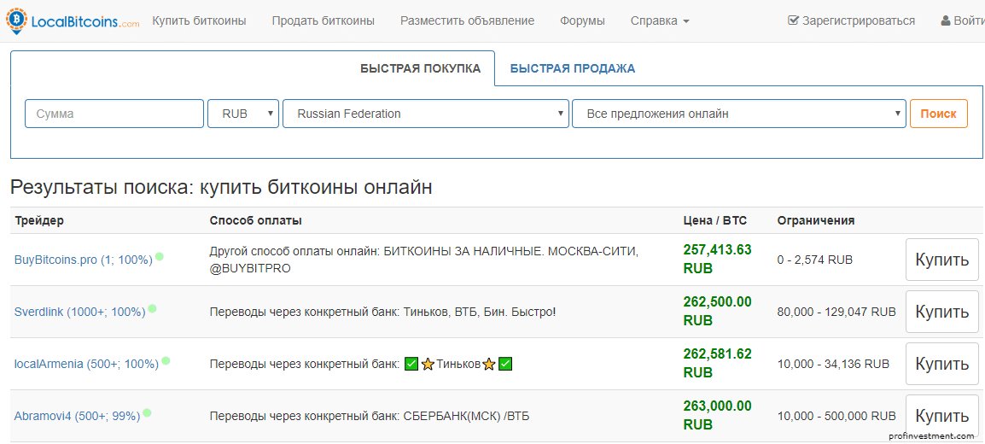Open localArmenia trader profile link
This screenshot has width=985, height=444.
click(x=87, y=364)
